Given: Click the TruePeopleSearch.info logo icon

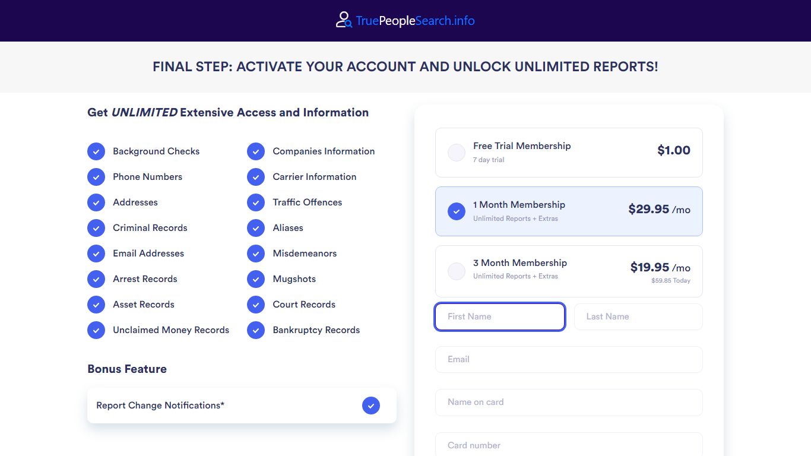Looking at the screenshot, I should 344,20.
